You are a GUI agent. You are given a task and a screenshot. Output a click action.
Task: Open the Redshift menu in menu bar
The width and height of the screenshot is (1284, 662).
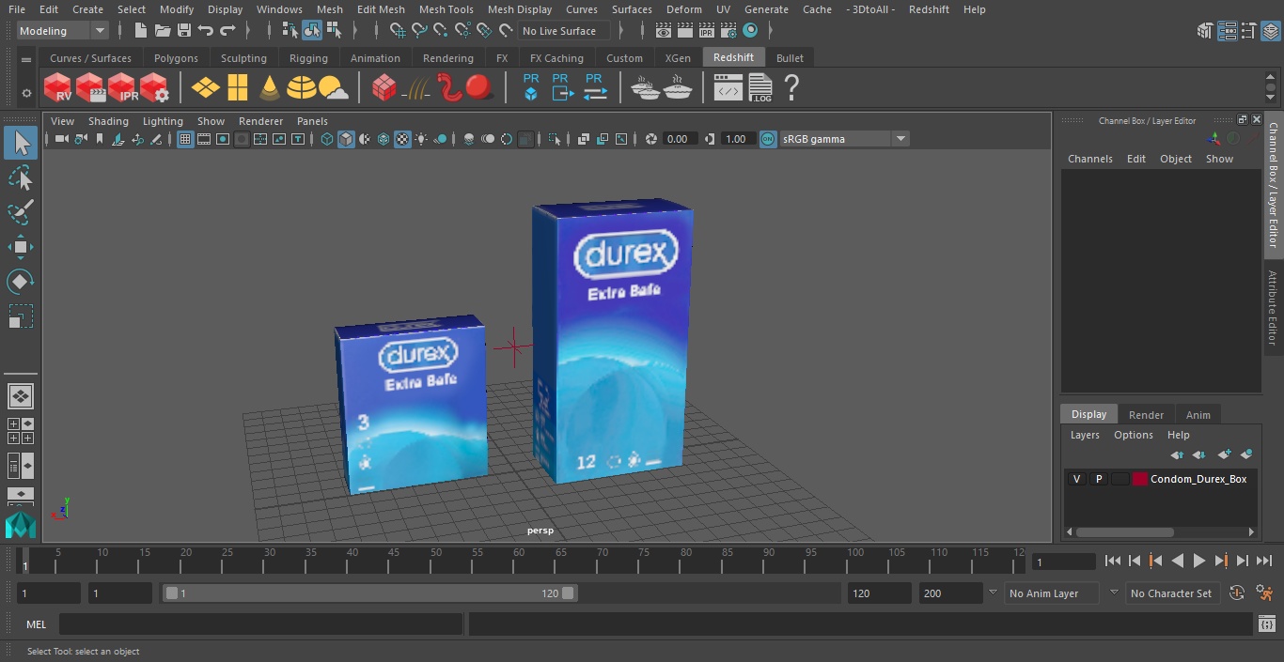point(929,9)
